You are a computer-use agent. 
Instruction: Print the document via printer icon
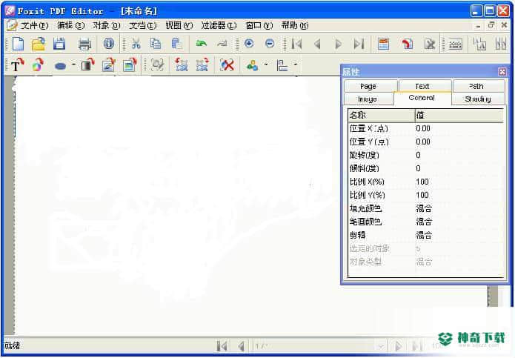pyautogui.click(x=84, y=44)
